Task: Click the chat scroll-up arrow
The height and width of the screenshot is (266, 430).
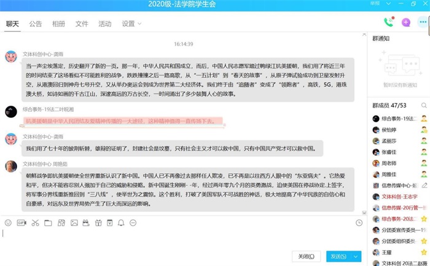Action: coord(364,34)
